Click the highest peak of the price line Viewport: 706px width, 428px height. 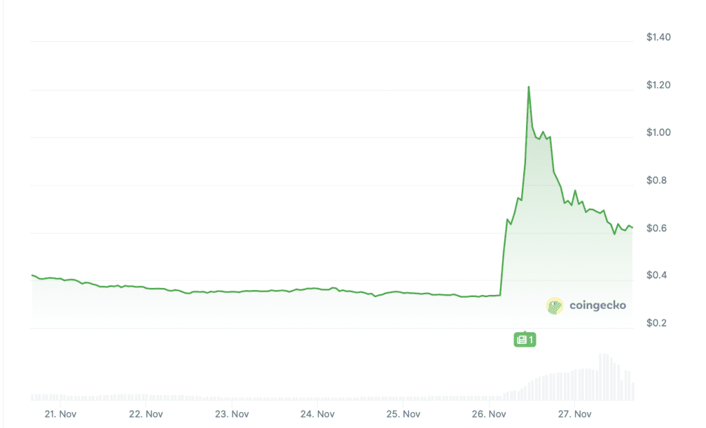[529, 87]
